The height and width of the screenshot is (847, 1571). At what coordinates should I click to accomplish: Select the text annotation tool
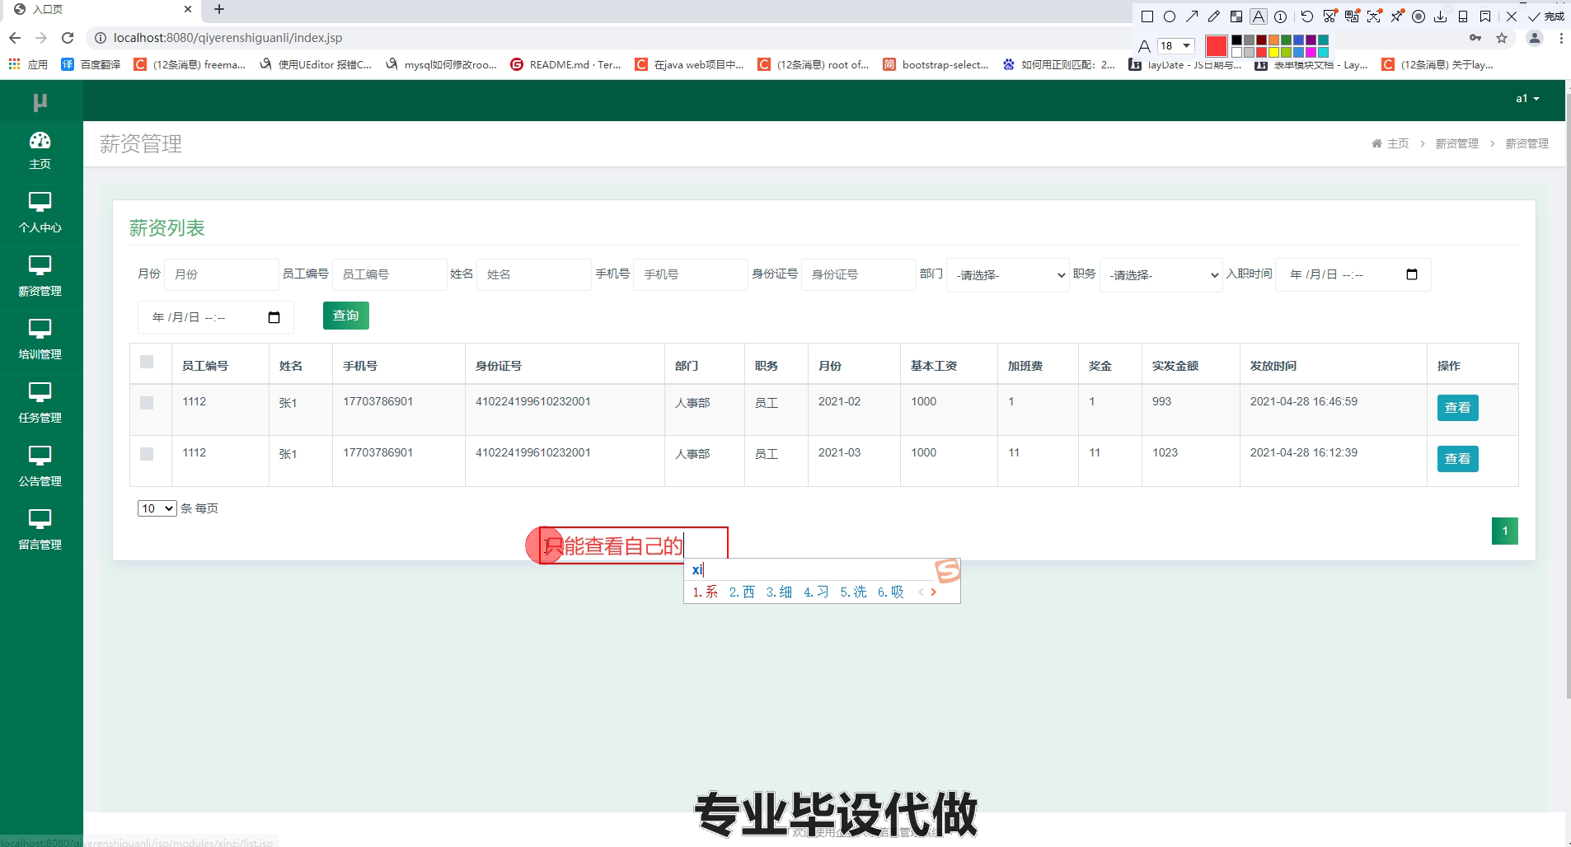point(1259,16)
